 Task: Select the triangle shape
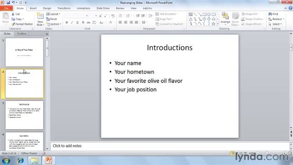190,19
